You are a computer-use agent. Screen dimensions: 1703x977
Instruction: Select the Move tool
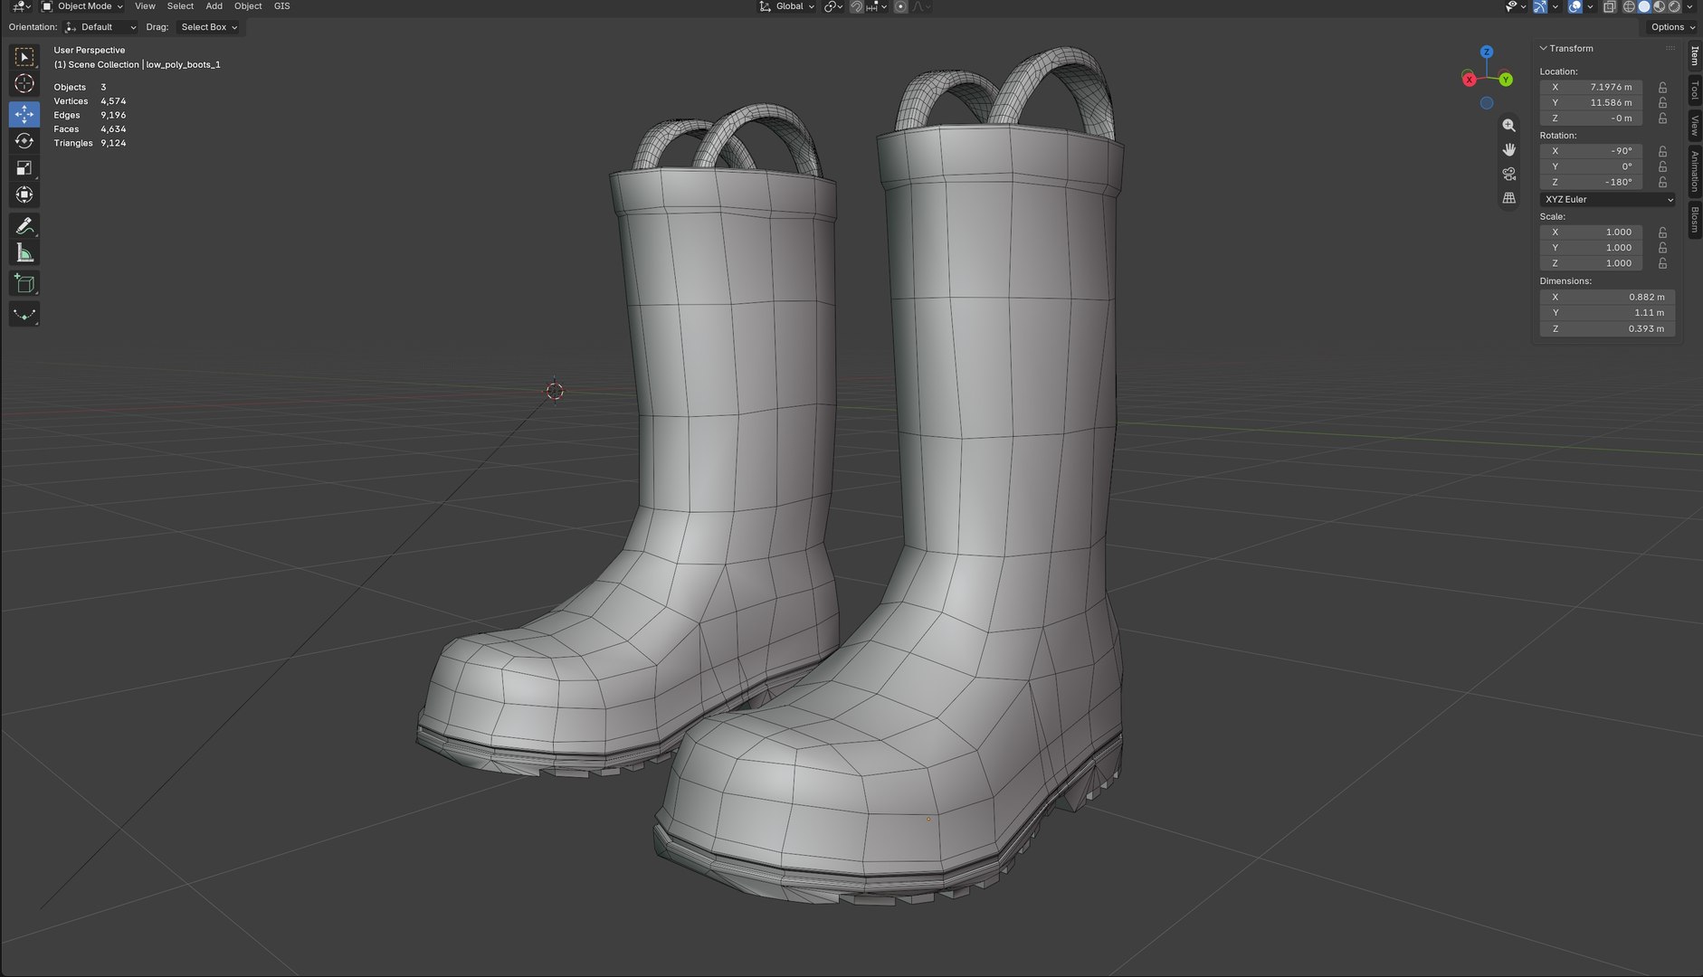tap(24, 114)
